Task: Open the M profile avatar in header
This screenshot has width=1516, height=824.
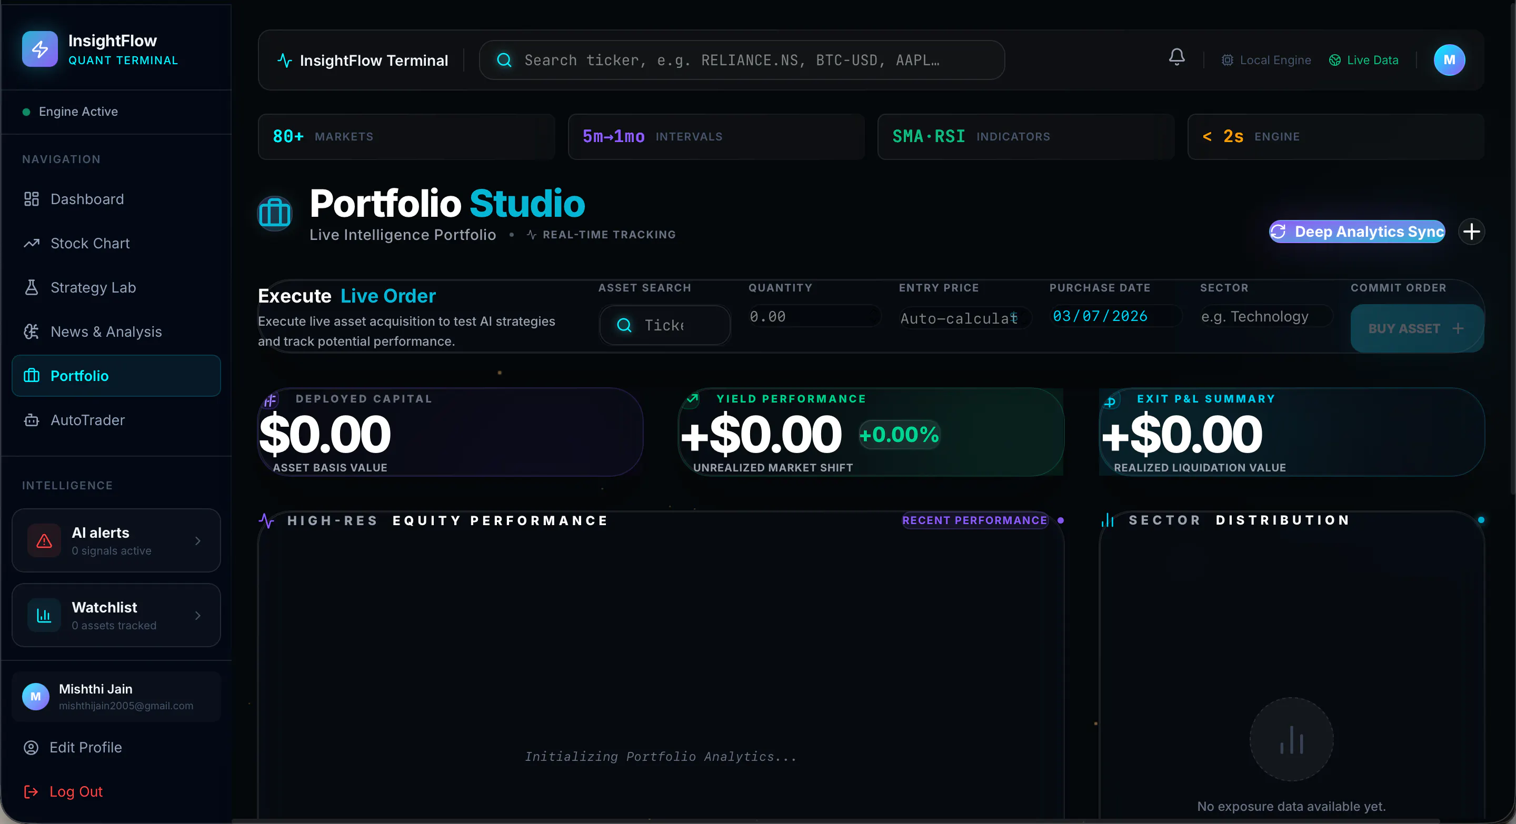Action: pos(1449,60)
